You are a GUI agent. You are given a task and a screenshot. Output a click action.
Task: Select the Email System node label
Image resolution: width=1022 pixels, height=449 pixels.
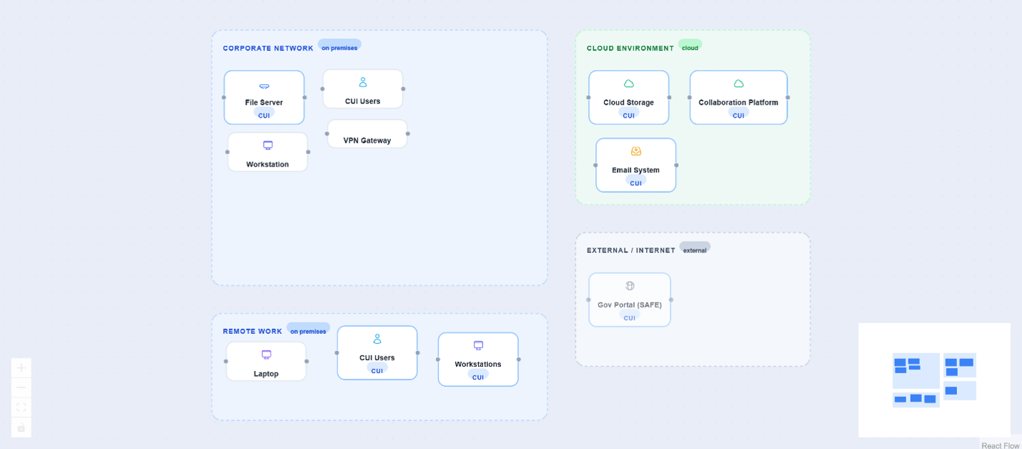point(636,170)
